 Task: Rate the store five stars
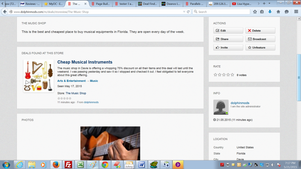point(232,75)
